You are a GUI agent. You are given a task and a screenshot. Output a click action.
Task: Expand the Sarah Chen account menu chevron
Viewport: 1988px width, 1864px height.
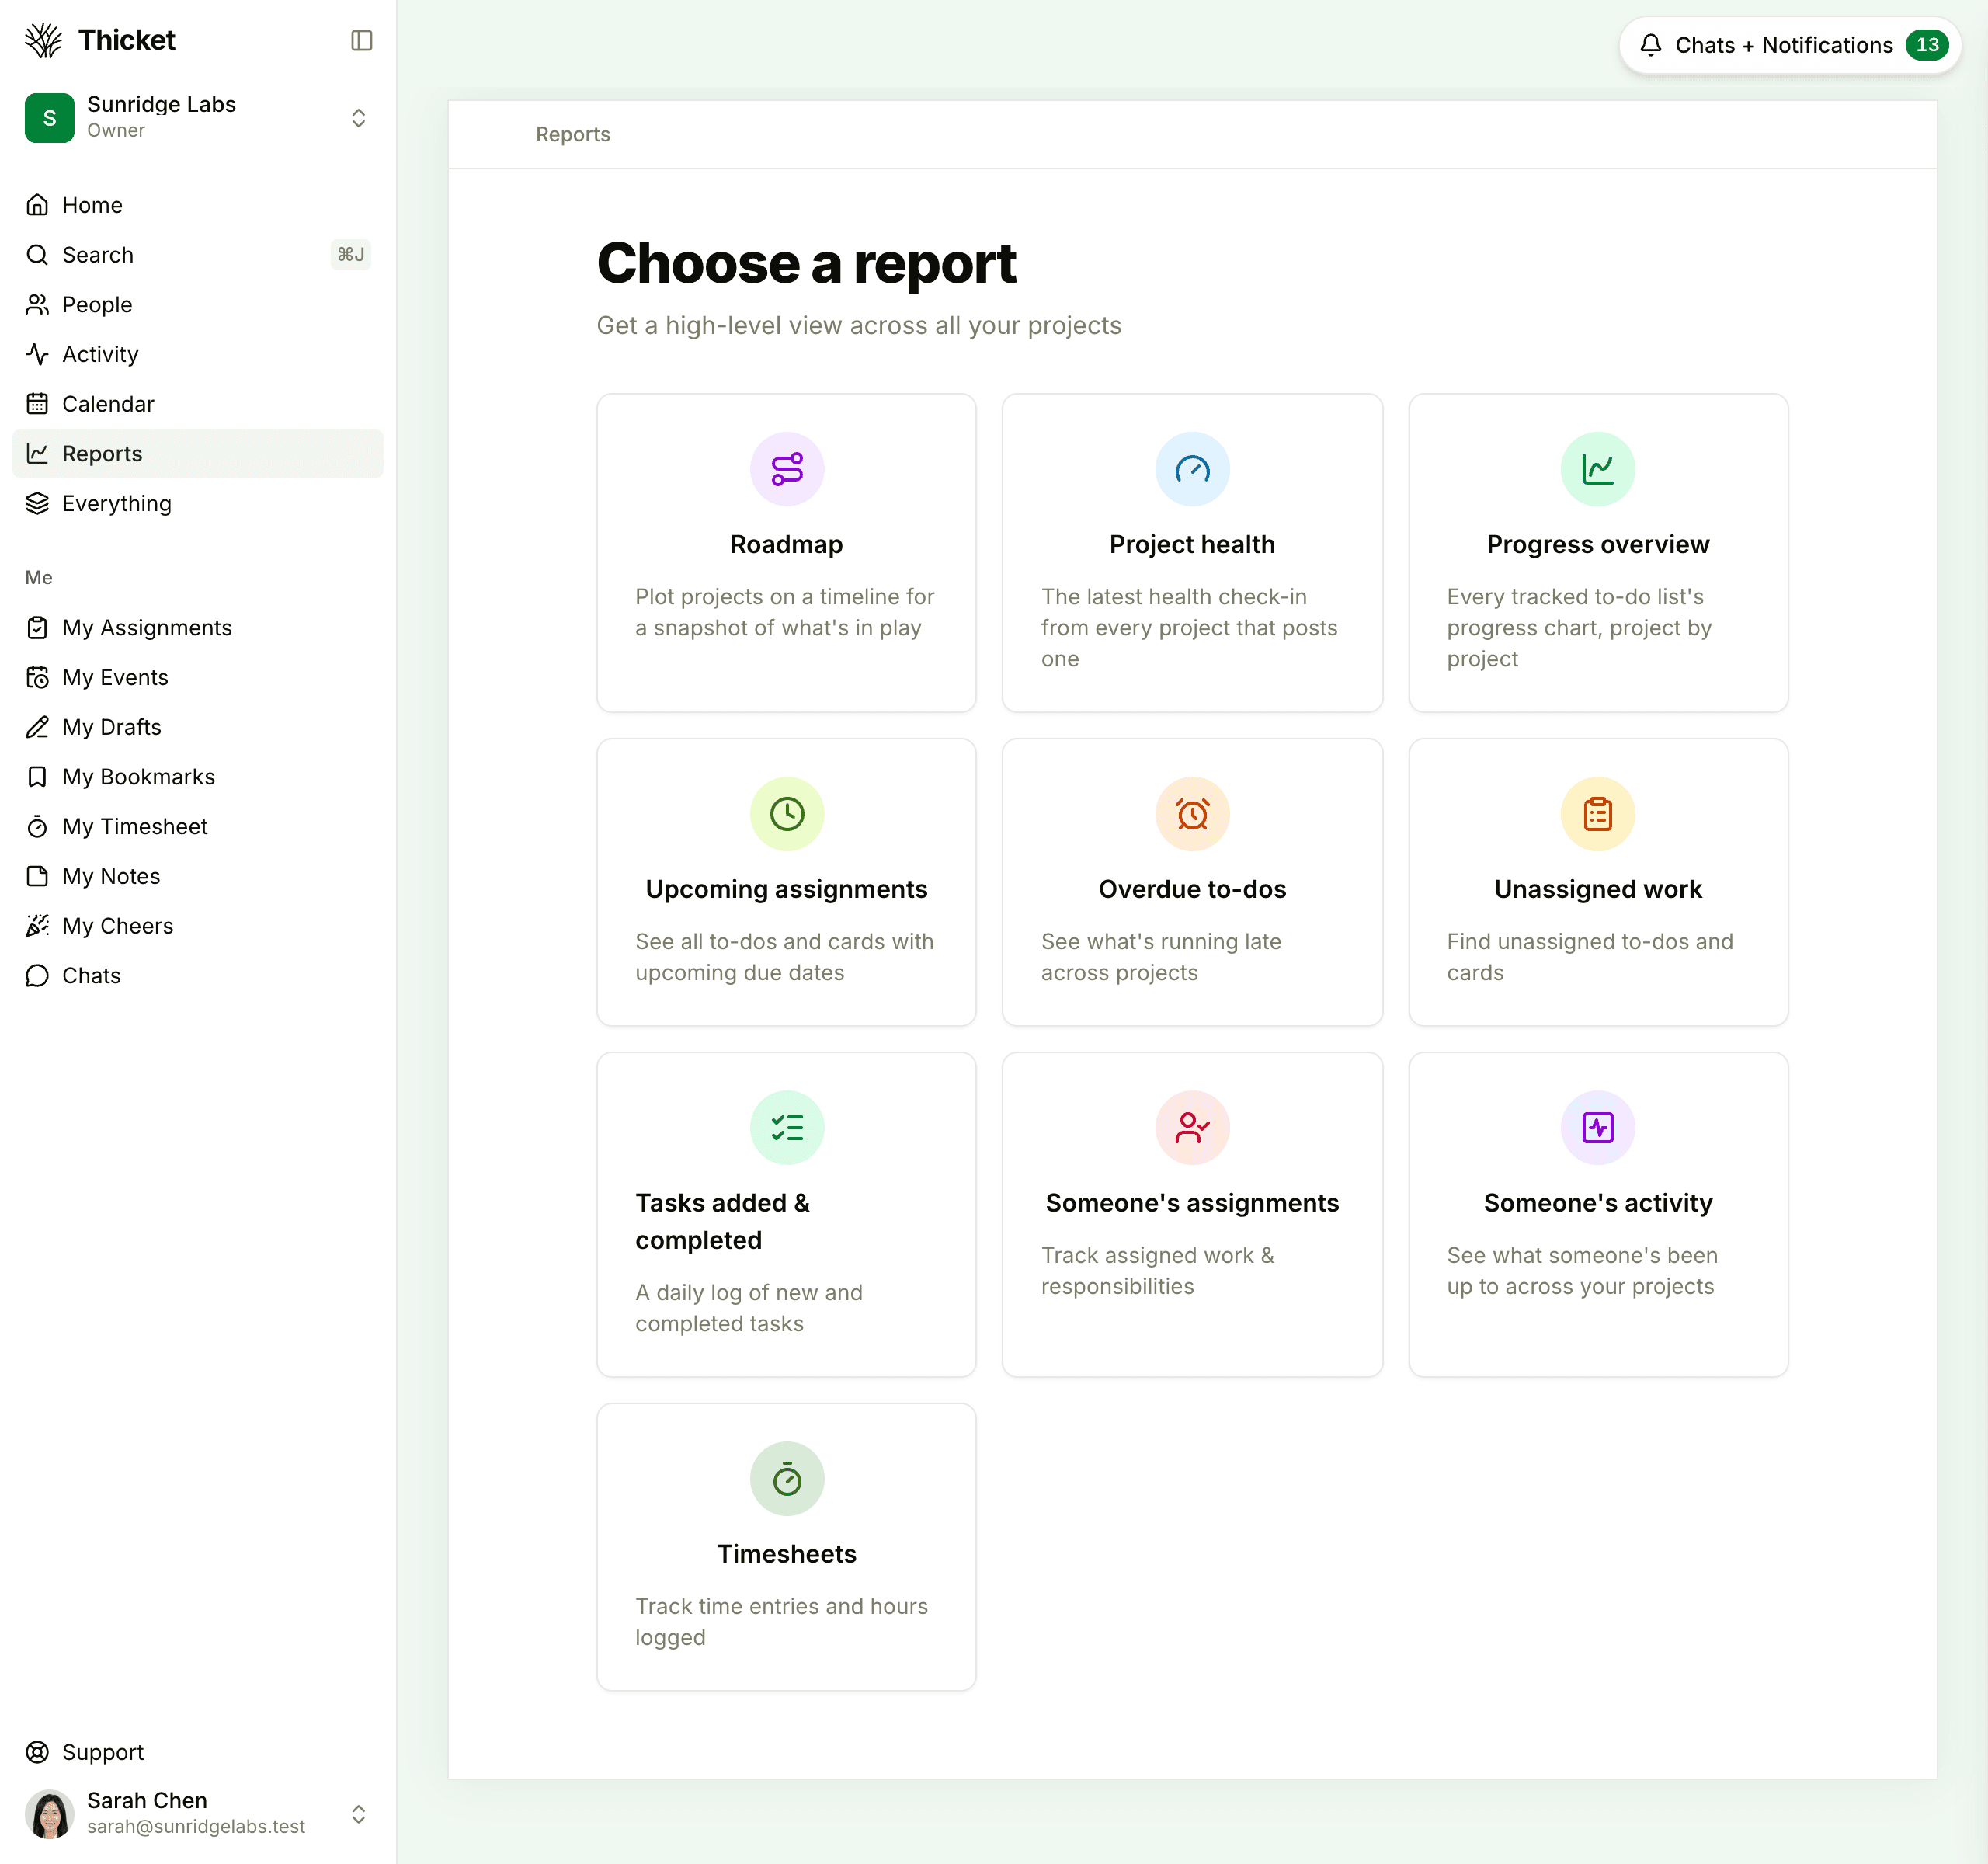358,1814
